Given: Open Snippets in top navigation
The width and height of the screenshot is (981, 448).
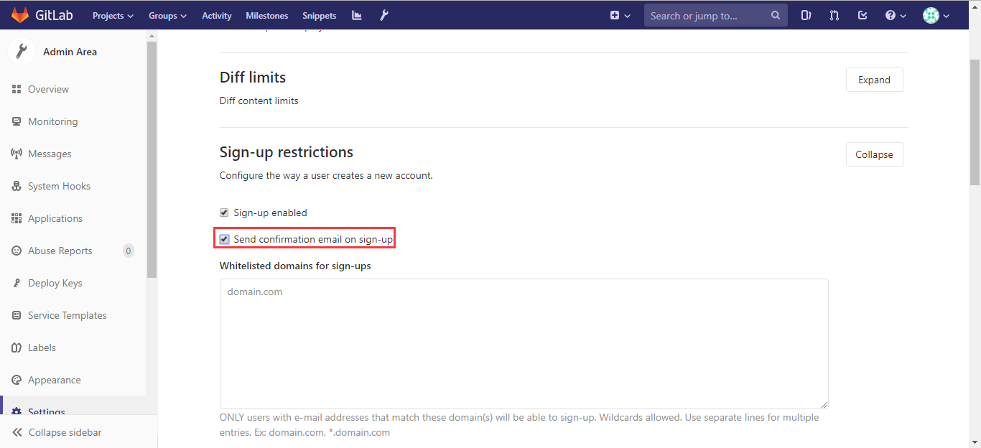Looking at the screenshot, I should pos(319,15).
